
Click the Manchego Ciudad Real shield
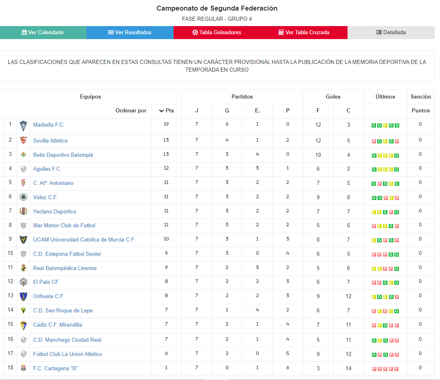coord(24,340)
